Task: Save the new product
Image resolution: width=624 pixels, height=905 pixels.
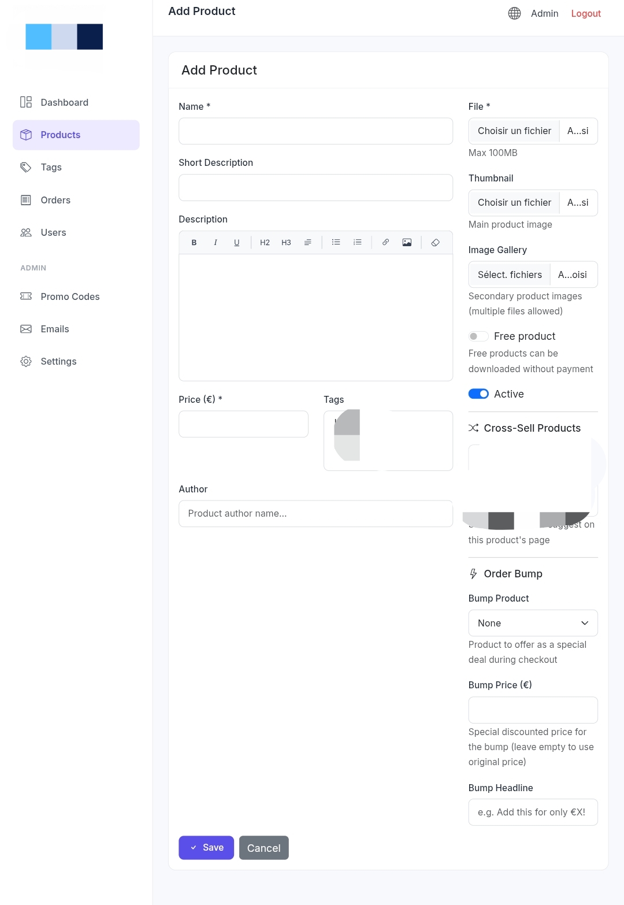Action: coord(206,848)
